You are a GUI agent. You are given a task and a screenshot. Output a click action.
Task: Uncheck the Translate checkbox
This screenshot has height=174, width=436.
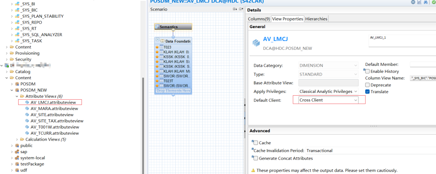pos(367,92)
